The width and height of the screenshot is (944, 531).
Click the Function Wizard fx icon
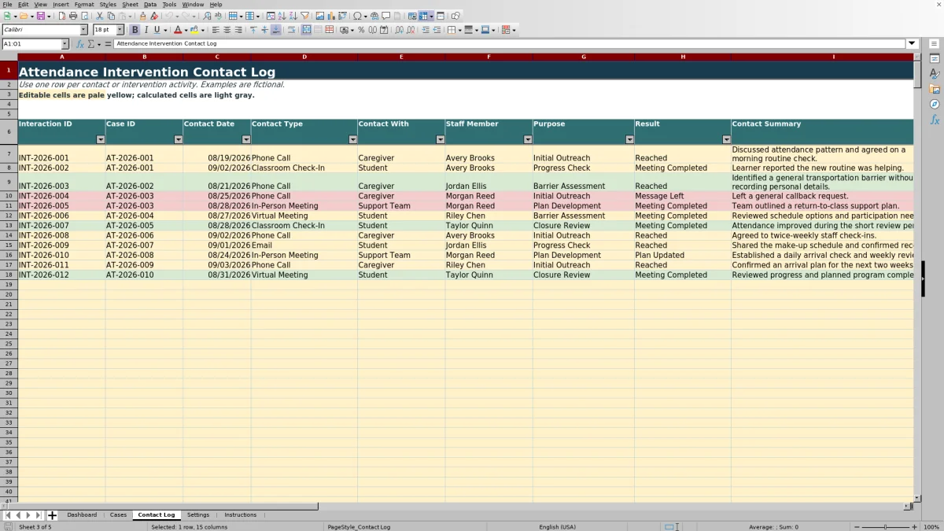point(82,44)
